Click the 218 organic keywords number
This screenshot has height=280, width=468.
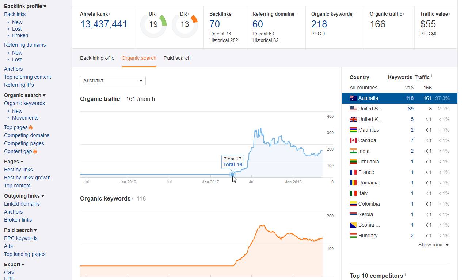click(x=319, y=24)
